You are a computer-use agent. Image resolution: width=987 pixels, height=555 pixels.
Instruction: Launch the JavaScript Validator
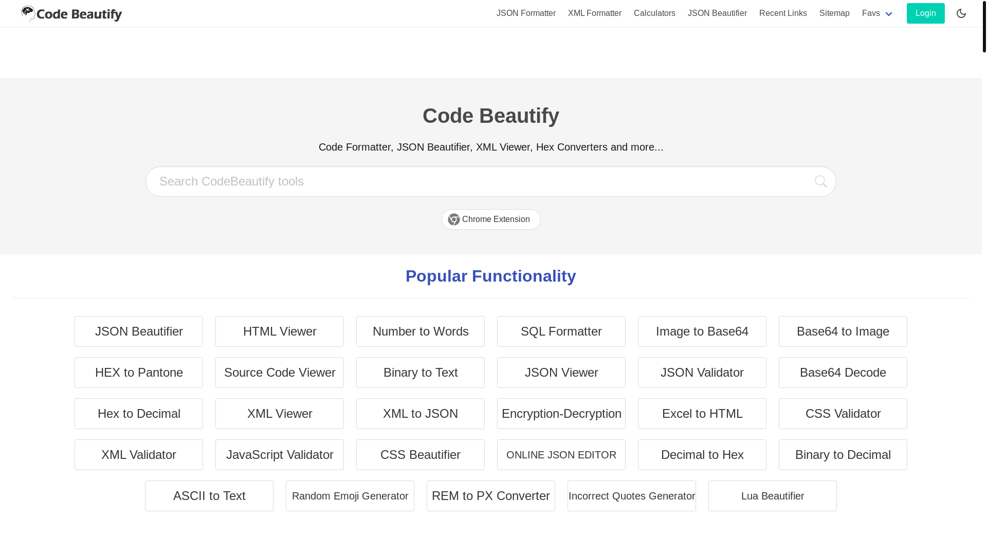point(280,455)
